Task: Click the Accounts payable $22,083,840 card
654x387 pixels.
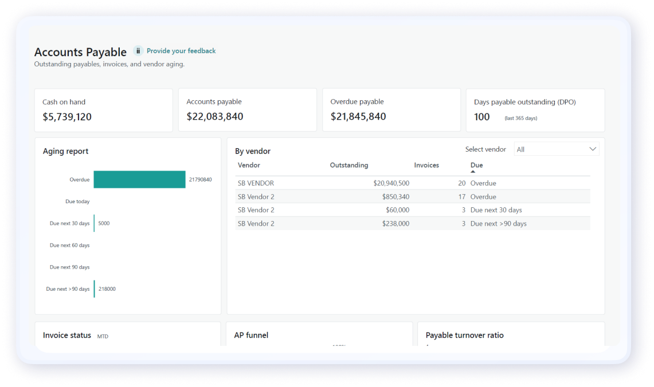Action: [x=248, y=109]
